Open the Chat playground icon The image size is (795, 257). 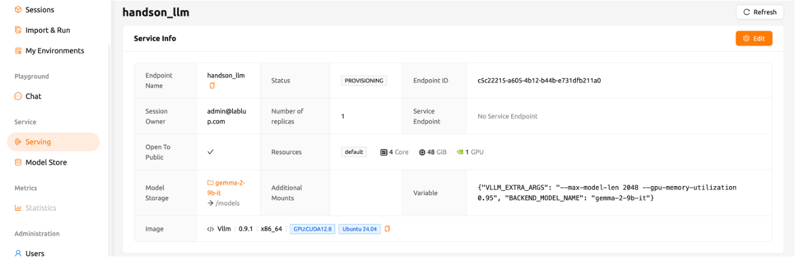coord(19,96)
